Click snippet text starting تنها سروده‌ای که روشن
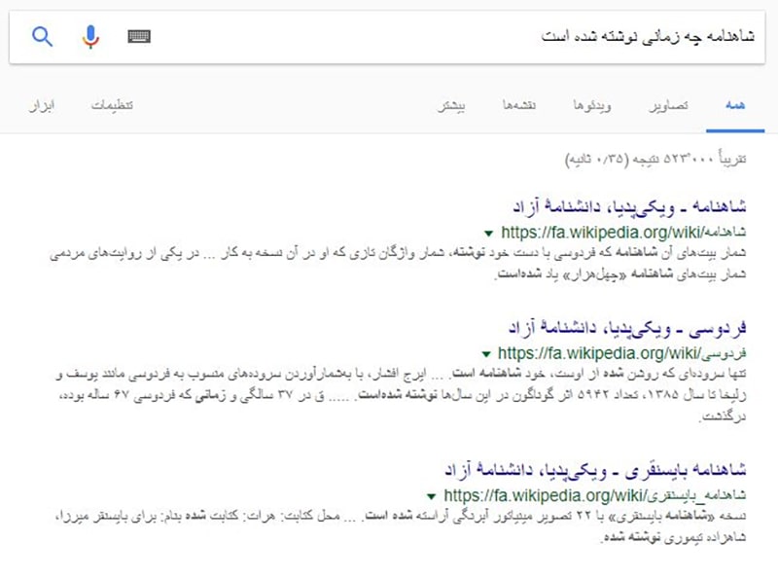This screenshot has height=579, width=778. tap(401, 395)
